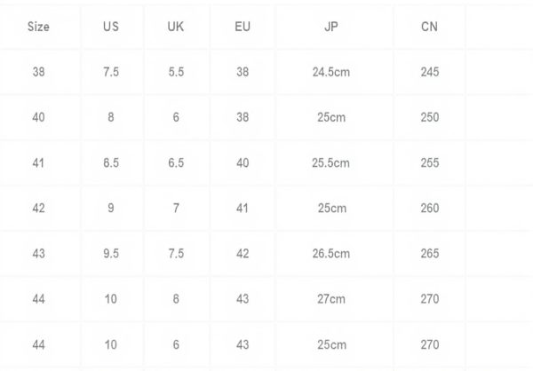Select the 26.5cm JP cell
Screen dimensions: 533x371
tap(331, 253)
